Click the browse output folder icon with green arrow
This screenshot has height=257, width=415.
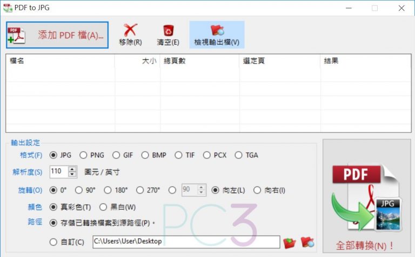[290, 242]
